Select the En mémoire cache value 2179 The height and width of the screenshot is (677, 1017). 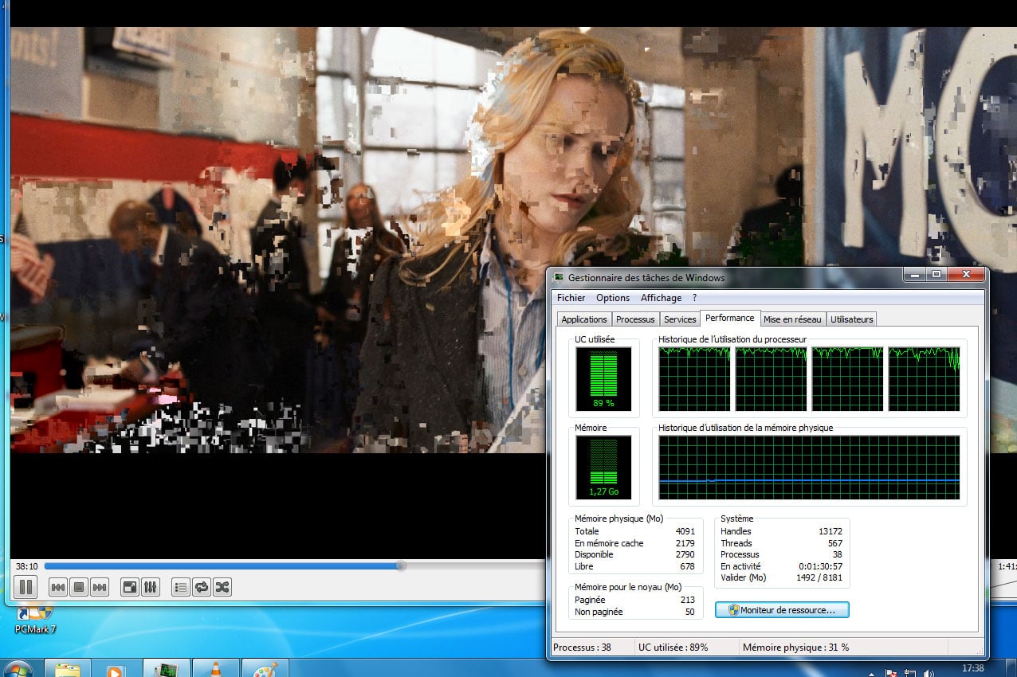[685, 543]
